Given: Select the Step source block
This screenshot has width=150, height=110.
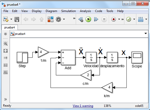Looking at the screenshot, I should coord(22,57).
